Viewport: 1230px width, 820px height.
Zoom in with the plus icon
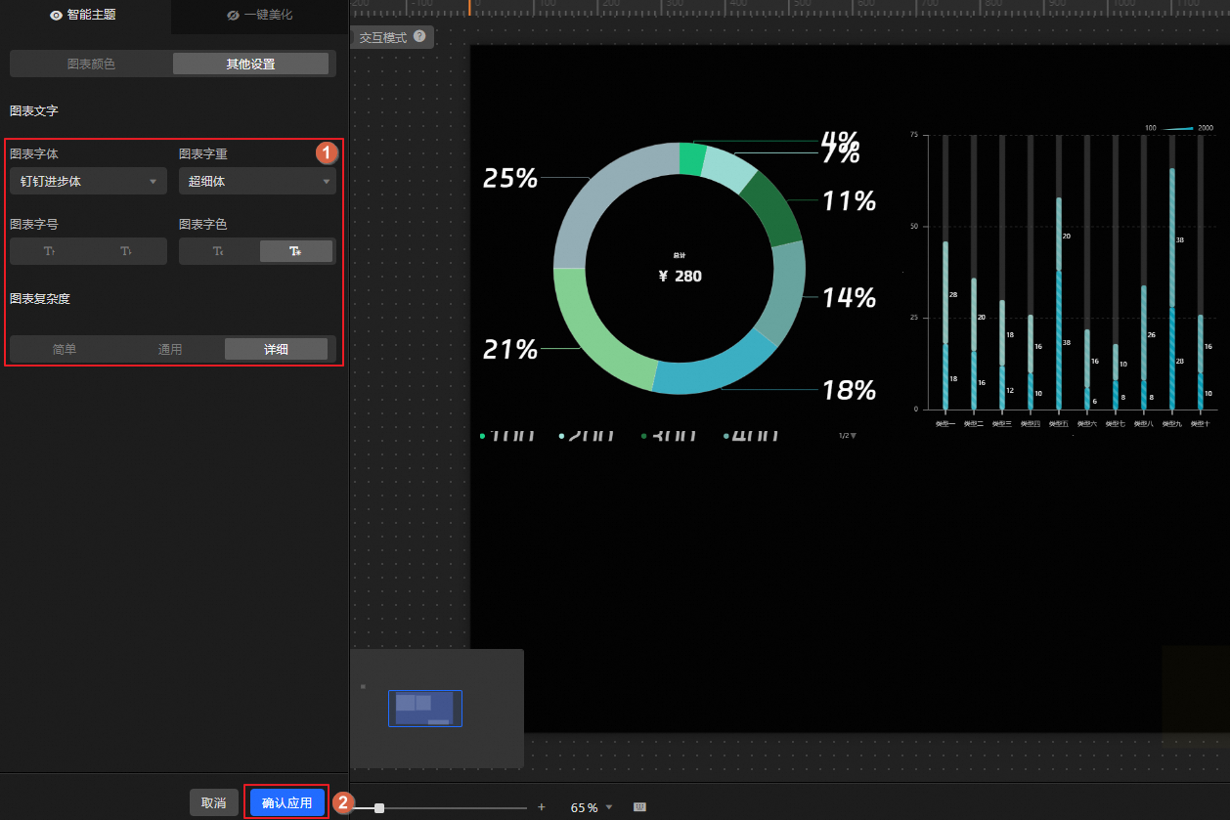(x=542, y=807)
